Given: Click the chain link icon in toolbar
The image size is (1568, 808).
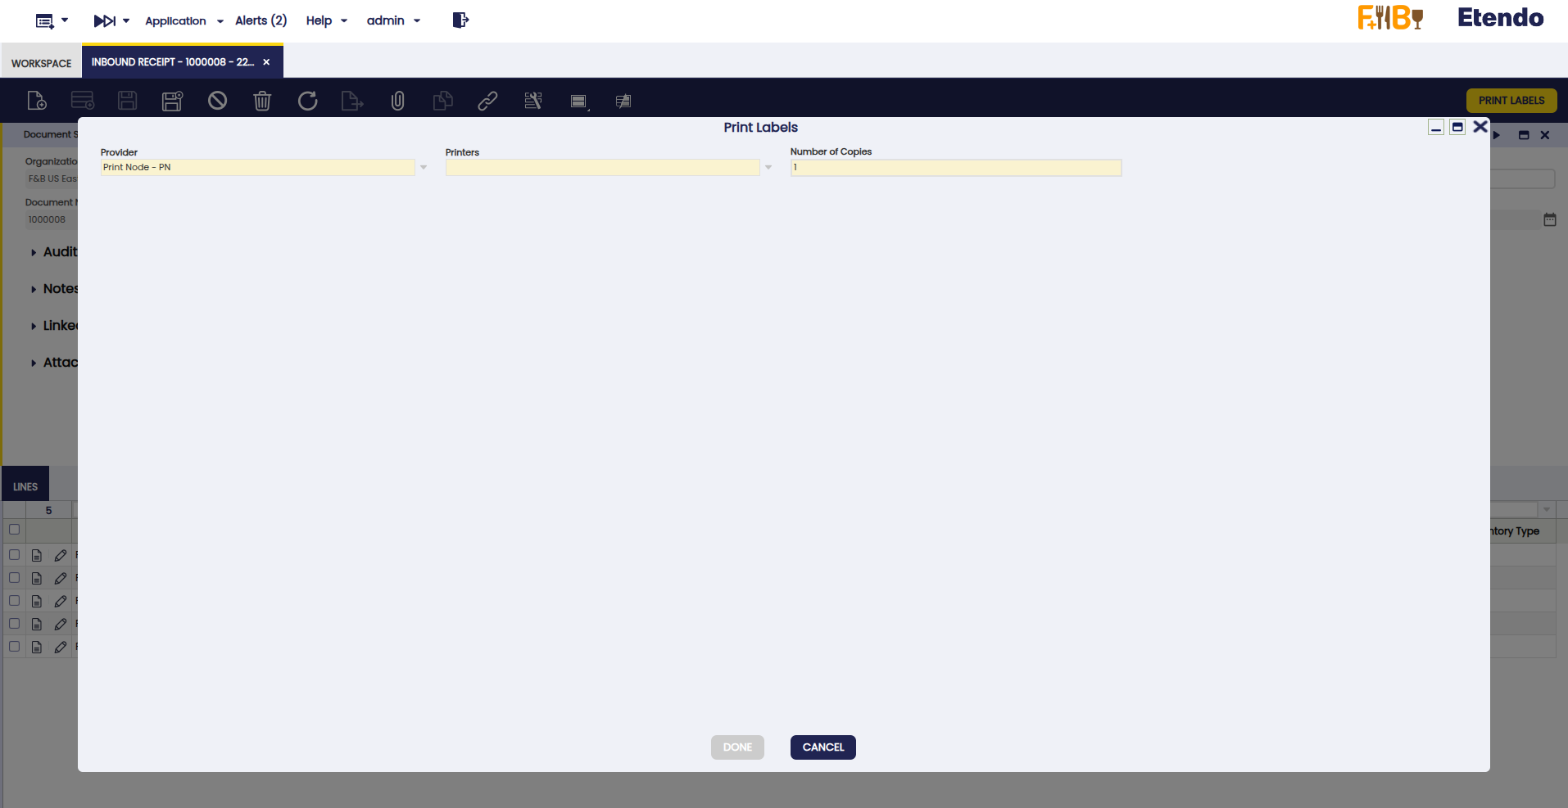Looking at the screenshot, I should (487, 101).
